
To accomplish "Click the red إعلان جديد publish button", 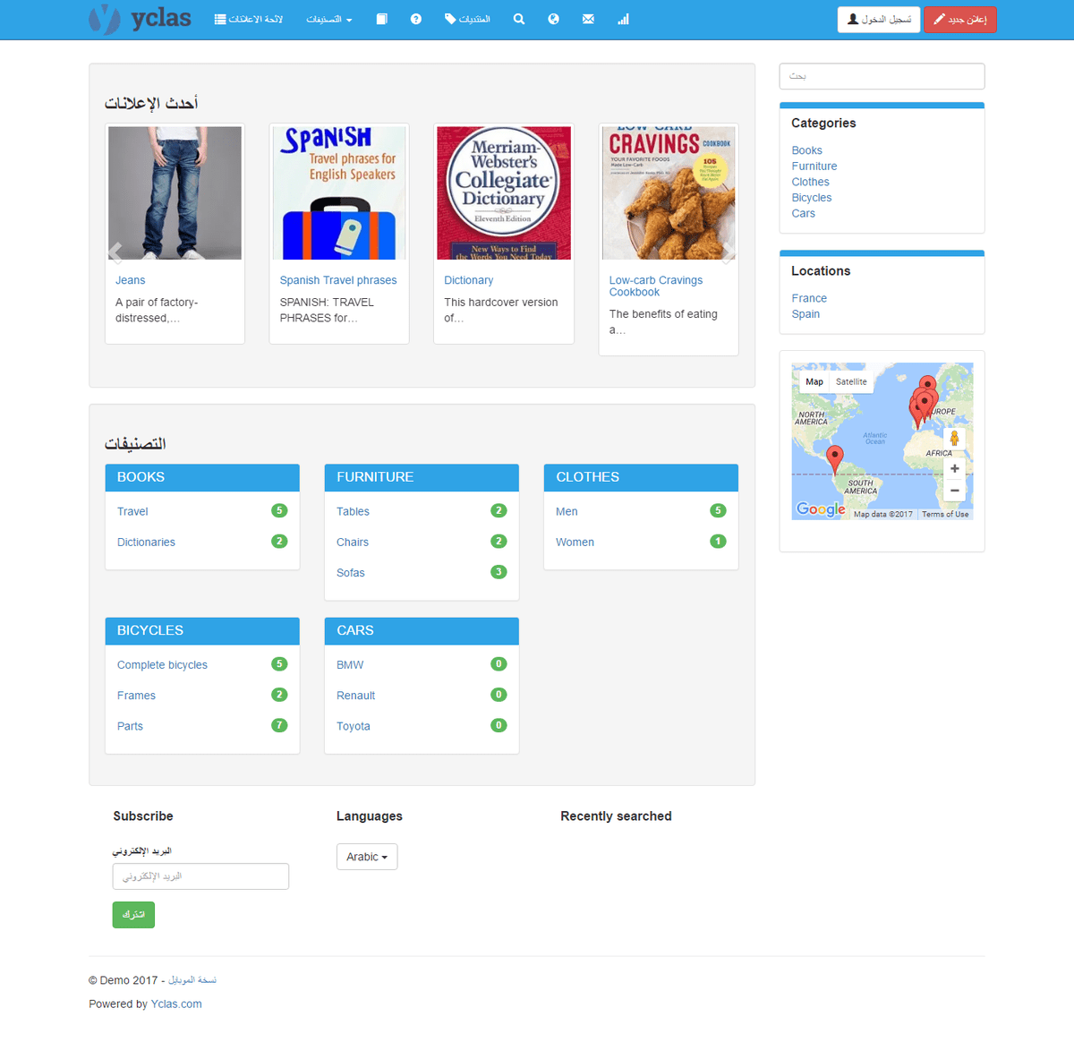I will pyautogui.click(x=959, y=19).
